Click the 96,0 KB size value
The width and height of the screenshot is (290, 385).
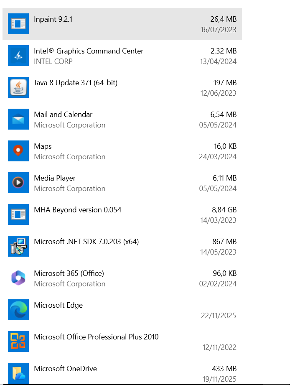(225, 273)
